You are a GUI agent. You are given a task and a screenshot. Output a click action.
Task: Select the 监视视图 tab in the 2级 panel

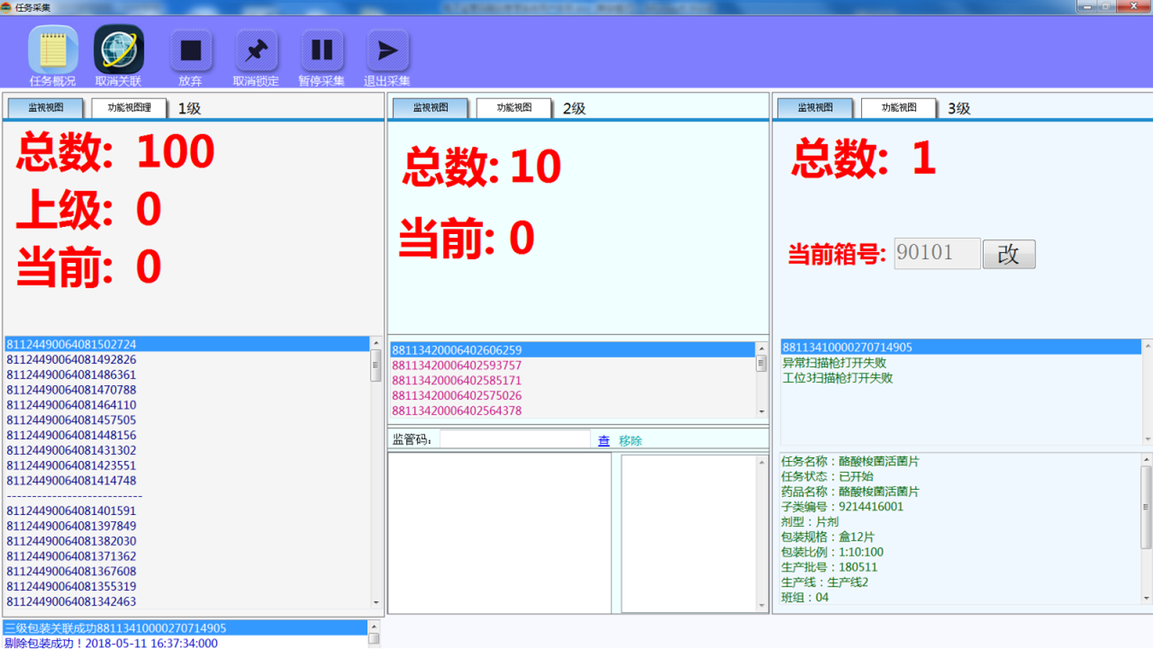[431, 108]
